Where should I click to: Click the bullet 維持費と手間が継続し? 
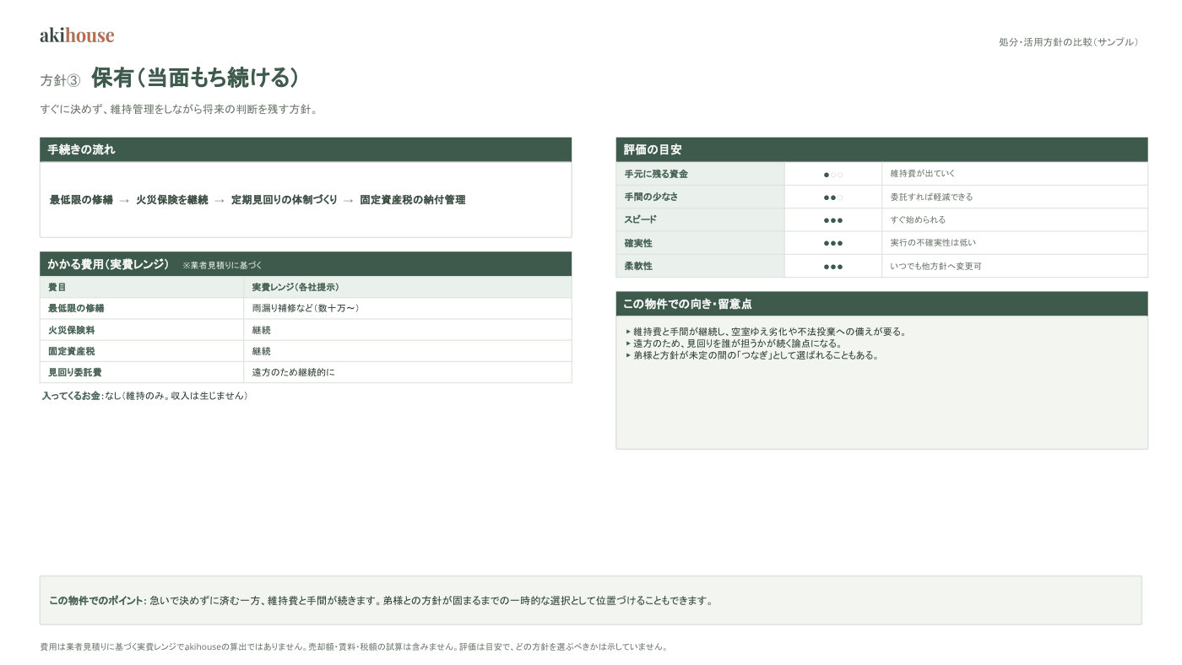[766, 332]
